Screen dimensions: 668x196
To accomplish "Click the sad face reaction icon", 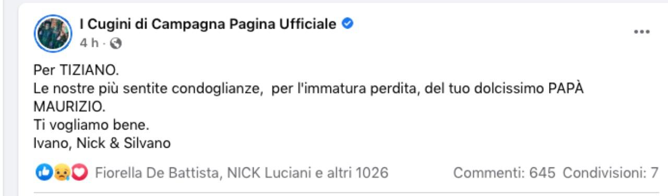I will click(x=61, y=173).
